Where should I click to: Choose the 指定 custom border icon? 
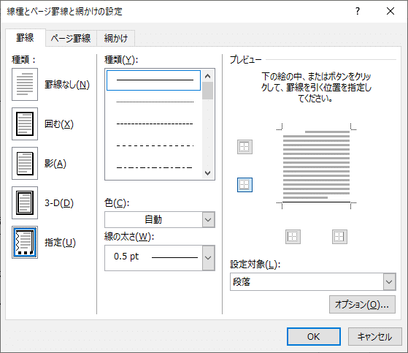tap(25, 243)
